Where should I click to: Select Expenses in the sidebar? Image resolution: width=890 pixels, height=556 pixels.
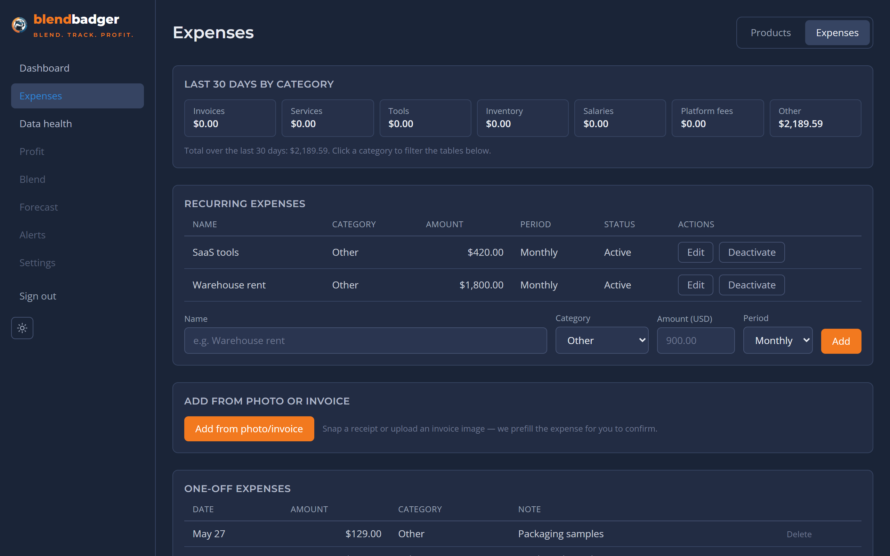pyautogui.click(x=77, y=96)
